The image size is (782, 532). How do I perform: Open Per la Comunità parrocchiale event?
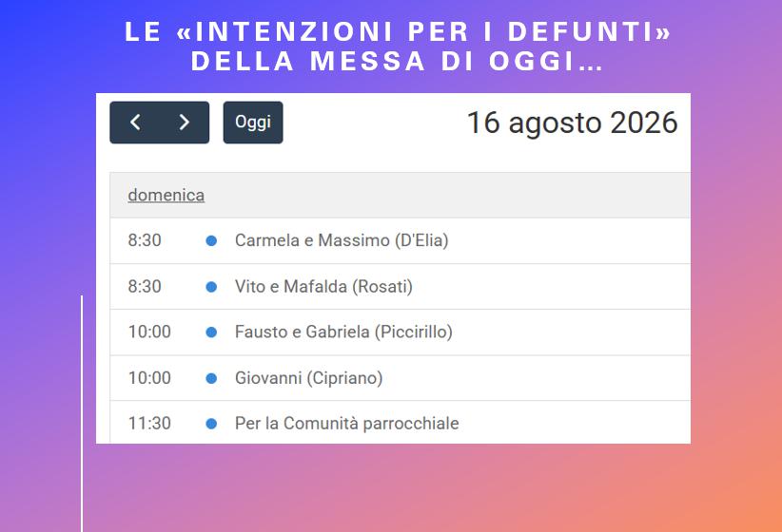[x=346, y=424]
